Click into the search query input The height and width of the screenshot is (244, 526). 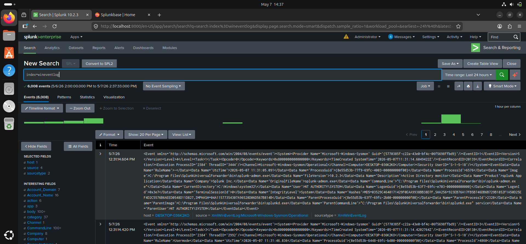coord(232,75)
